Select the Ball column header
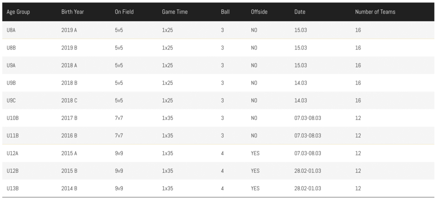The height and width of the screenshot is (201, 438). (225, 12)
